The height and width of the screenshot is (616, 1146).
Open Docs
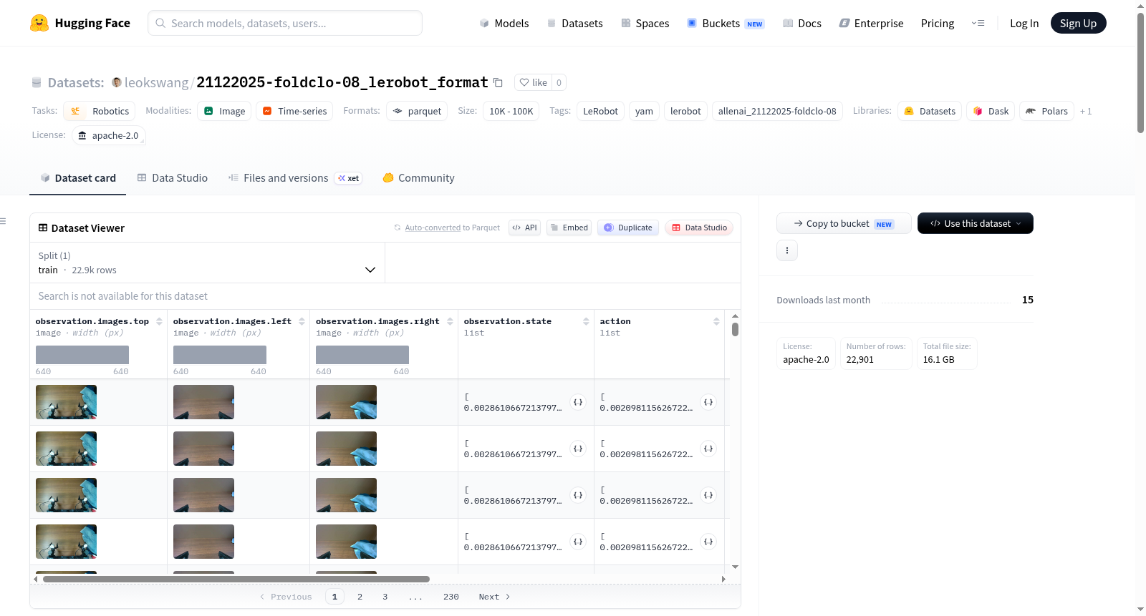(x=801, y=23)
